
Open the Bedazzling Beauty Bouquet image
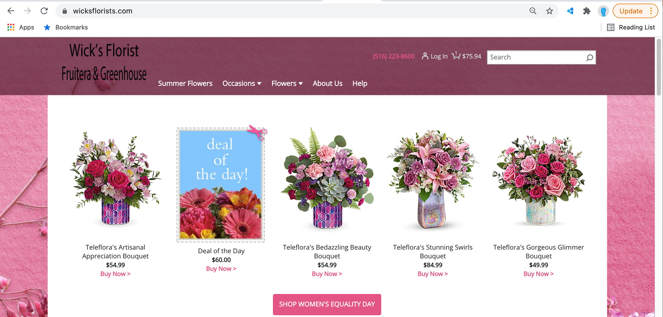click(327, 178)
